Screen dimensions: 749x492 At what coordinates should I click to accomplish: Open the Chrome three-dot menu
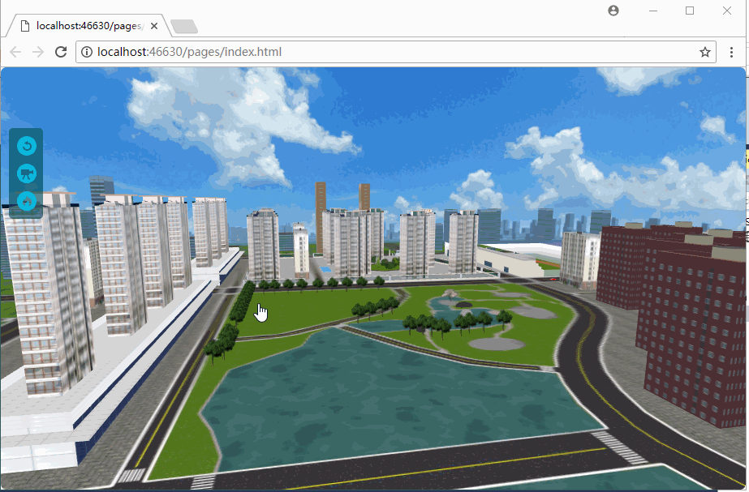click(733, 52)
